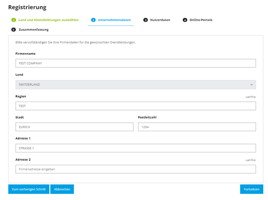The image size is (268, 200).
Task: Select the Zusammenfassung step
Action: pyautogui.click(x=34, y=30)
